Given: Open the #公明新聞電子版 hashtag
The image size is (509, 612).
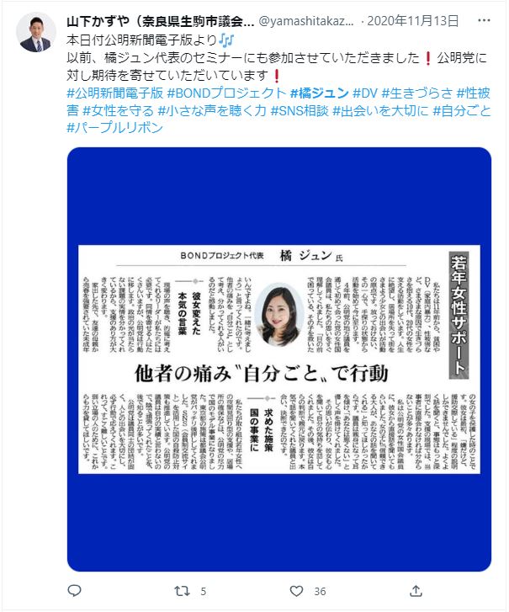Looking at the screenshot, I should click(x=115, y=93).
